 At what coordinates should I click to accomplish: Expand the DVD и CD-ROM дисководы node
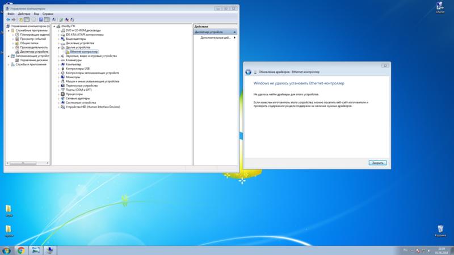point(58,31)
